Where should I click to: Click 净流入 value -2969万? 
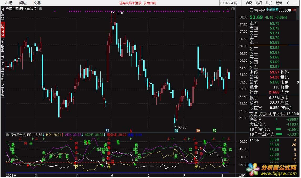coord(293,119)
